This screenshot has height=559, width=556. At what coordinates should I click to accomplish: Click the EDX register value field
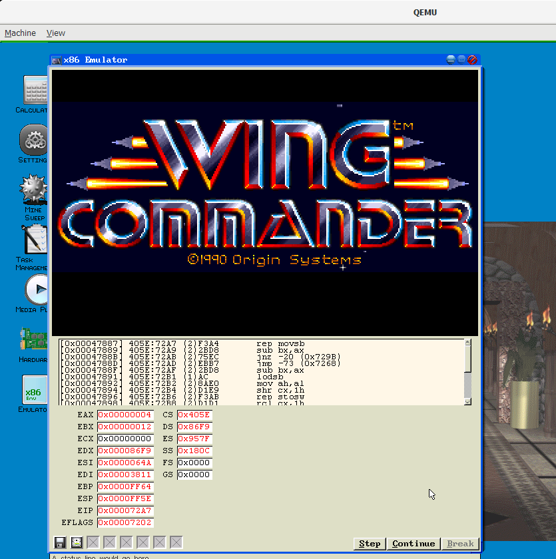(x=125, y=451)
